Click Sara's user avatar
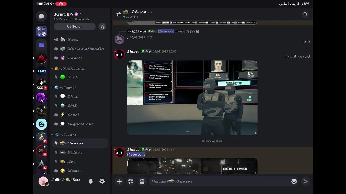The width and height of the screenshot is (346, 194). point(43,181)
